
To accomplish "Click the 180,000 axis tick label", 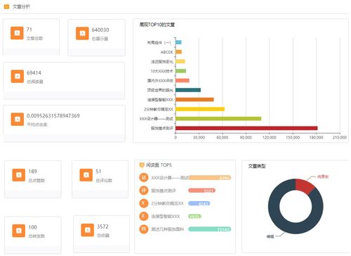I will [x=317, y=137].
